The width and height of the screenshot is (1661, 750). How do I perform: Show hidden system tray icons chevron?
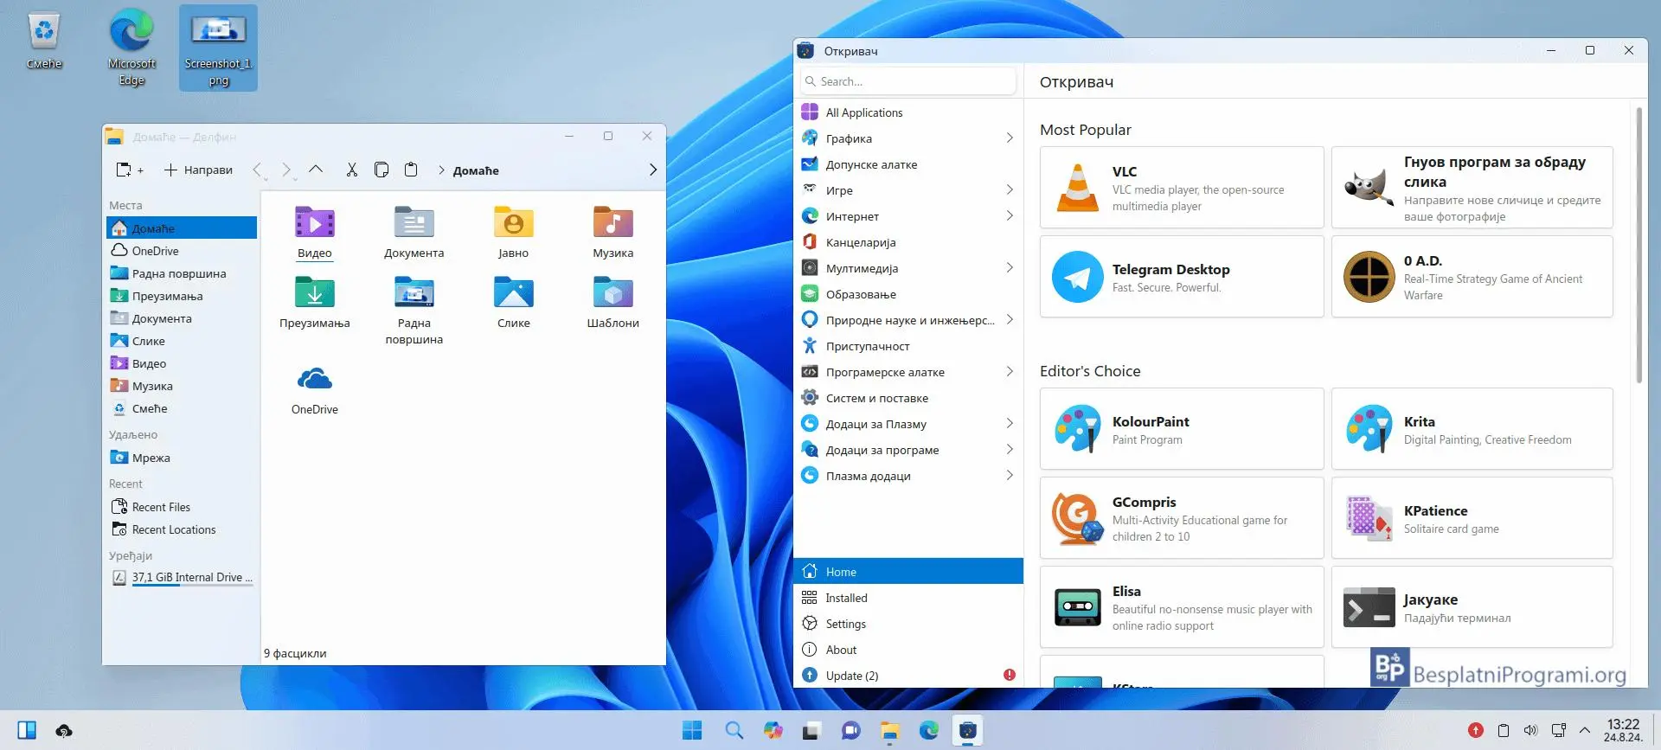pyautogui.click(x=1585, y=730)
